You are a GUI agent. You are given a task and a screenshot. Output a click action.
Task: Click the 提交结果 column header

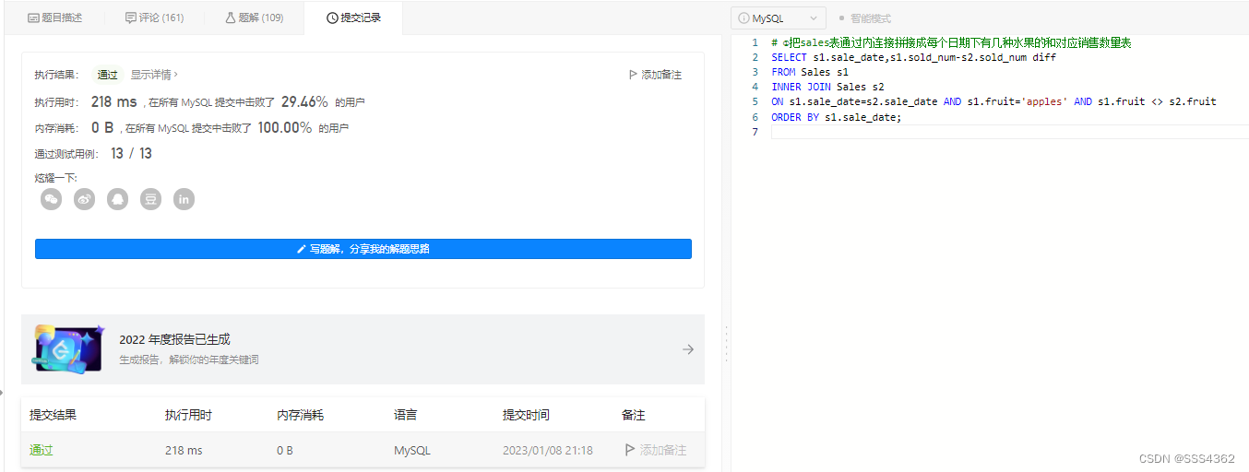pos(53,416)
